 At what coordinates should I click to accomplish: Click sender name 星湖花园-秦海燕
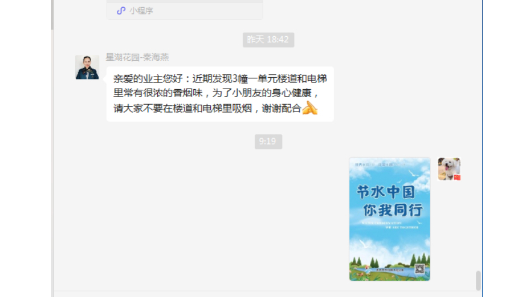tap(137, 57)
